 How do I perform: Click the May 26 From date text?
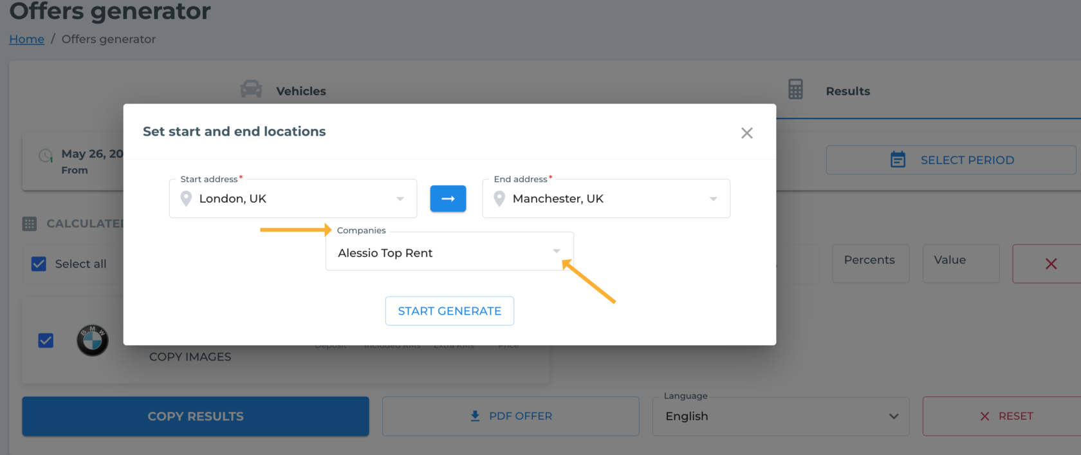point(91,161)
